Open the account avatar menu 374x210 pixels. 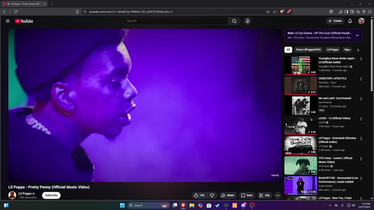tap(361, 21)
